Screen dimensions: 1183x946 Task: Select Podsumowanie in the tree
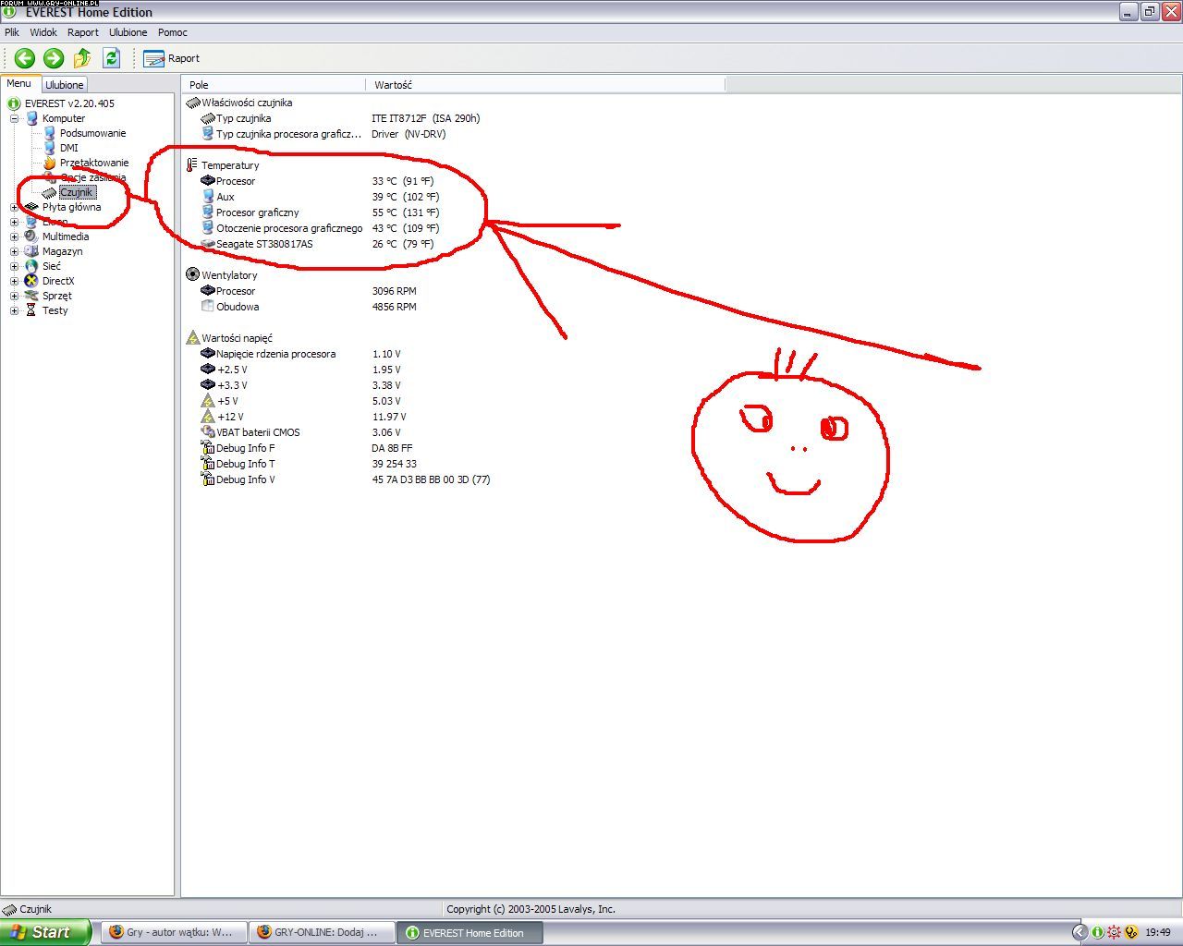[x=92, y=133]
